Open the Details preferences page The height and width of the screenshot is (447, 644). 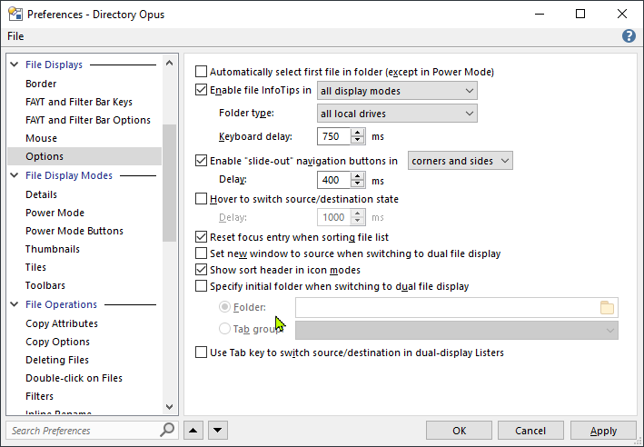pos(41,194)
